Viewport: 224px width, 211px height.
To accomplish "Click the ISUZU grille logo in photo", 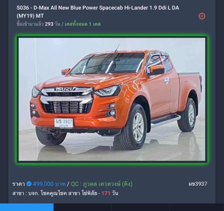I will tap(65, 89).
